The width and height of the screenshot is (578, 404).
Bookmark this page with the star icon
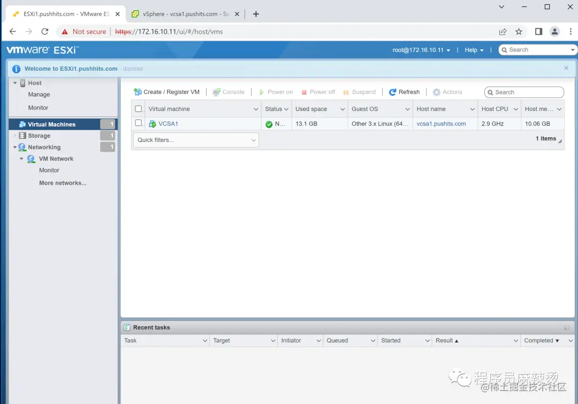click(519, 32)
